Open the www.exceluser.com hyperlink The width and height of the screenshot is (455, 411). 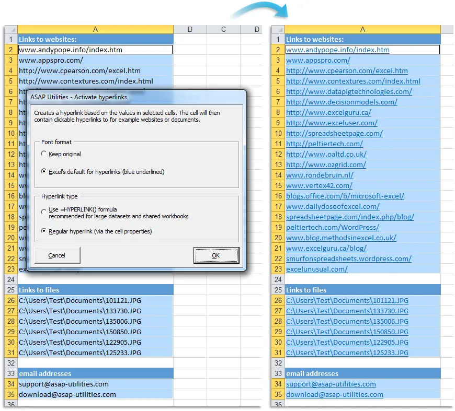point(332,123)
